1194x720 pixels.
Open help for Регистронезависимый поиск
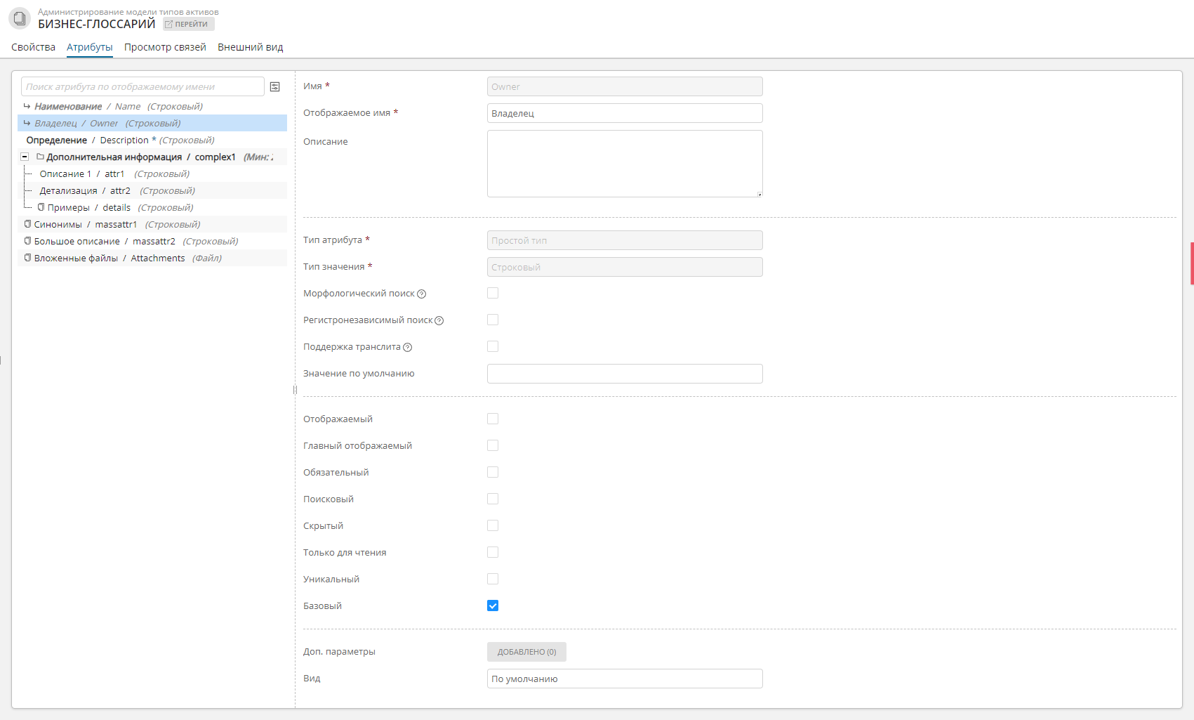pos(439,320)
